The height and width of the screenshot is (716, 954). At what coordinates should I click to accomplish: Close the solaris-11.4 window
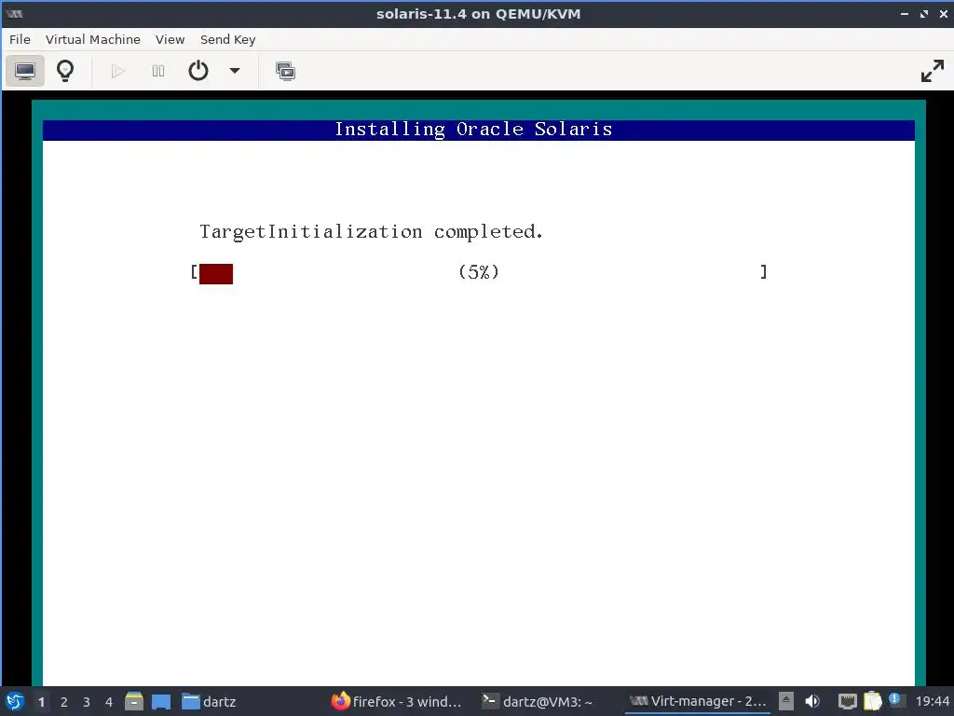tap(944, 14)
